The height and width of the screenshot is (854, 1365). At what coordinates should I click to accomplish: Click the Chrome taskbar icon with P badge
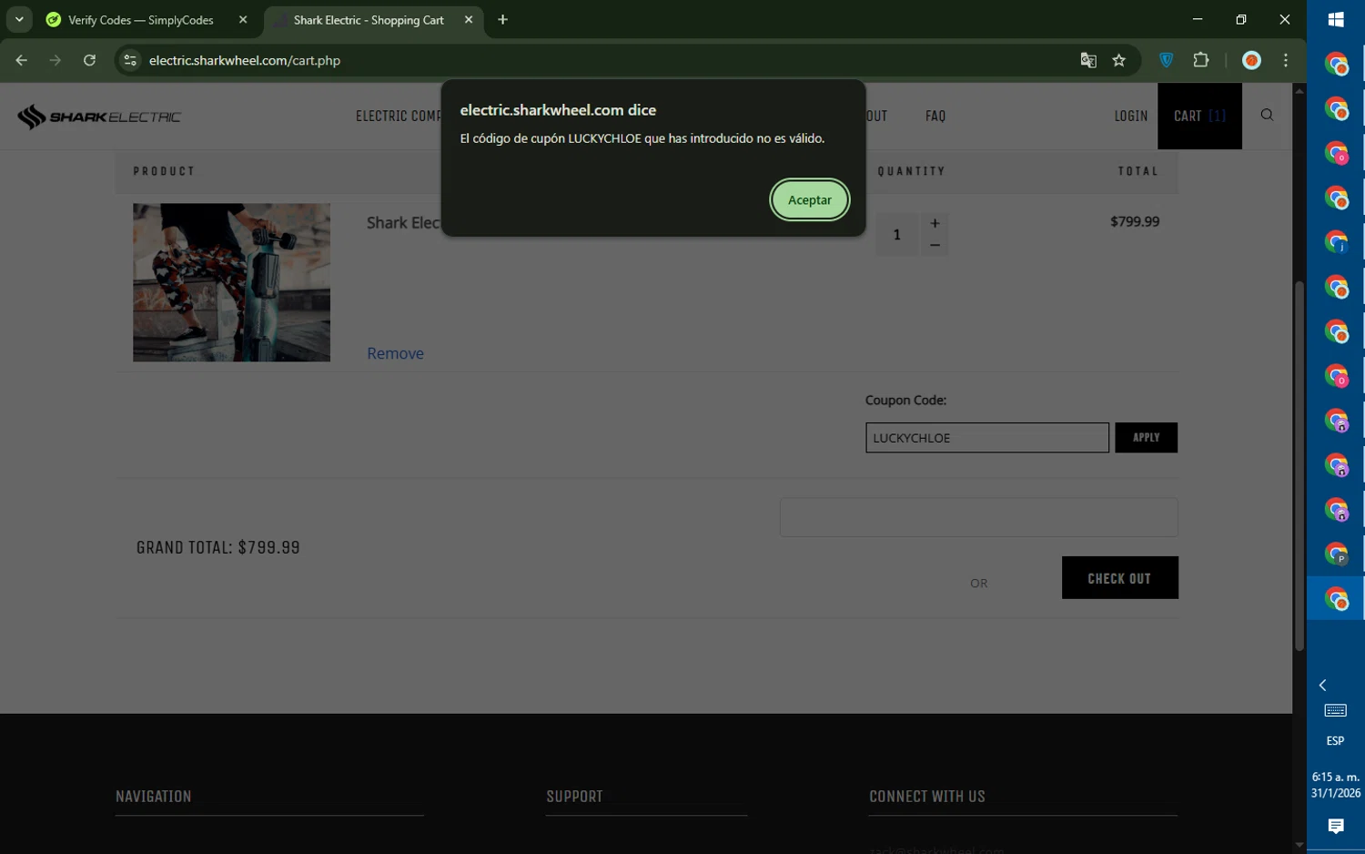coord(1336,554)
